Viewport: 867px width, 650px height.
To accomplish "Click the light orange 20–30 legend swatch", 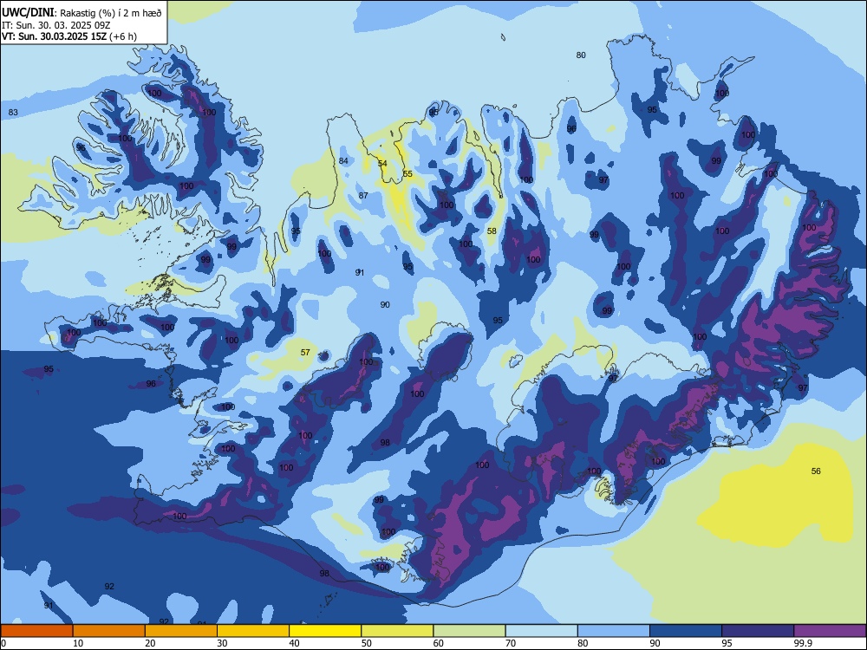I will [x=181, y=631].
